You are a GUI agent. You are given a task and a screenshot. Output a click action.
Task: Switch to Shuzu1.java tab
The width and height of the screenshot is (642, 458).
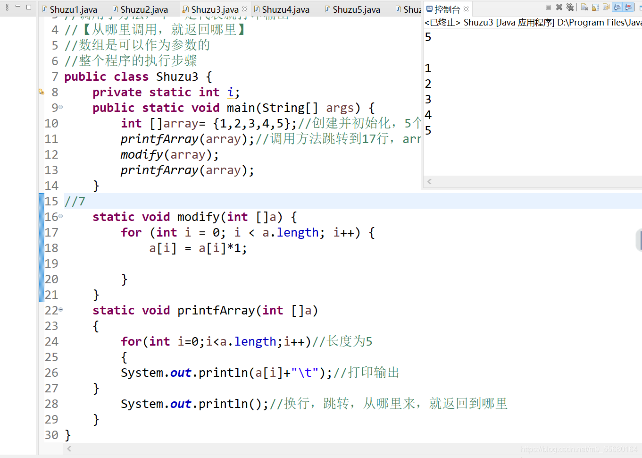[69, 9]
